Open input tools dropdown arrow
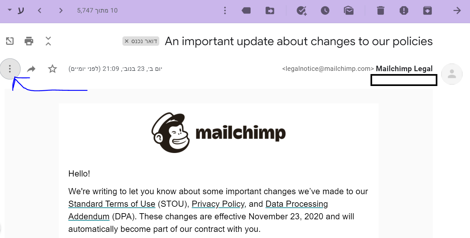The height and width of the screenshot is (238, 470). 10,10
